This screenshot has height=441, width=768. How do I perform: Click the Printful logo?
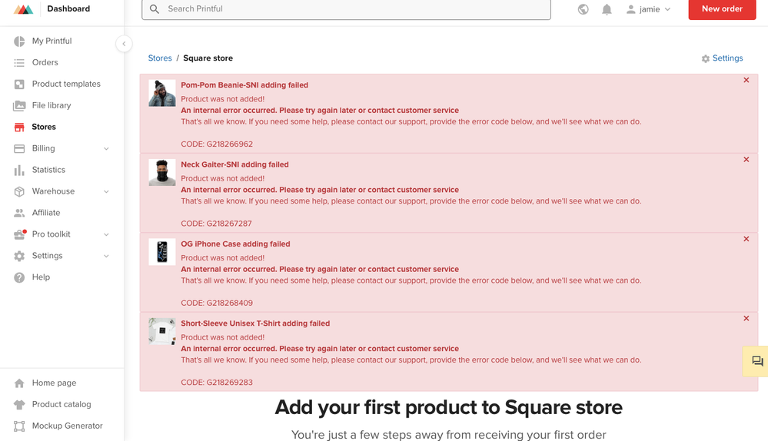click(24, 9)
